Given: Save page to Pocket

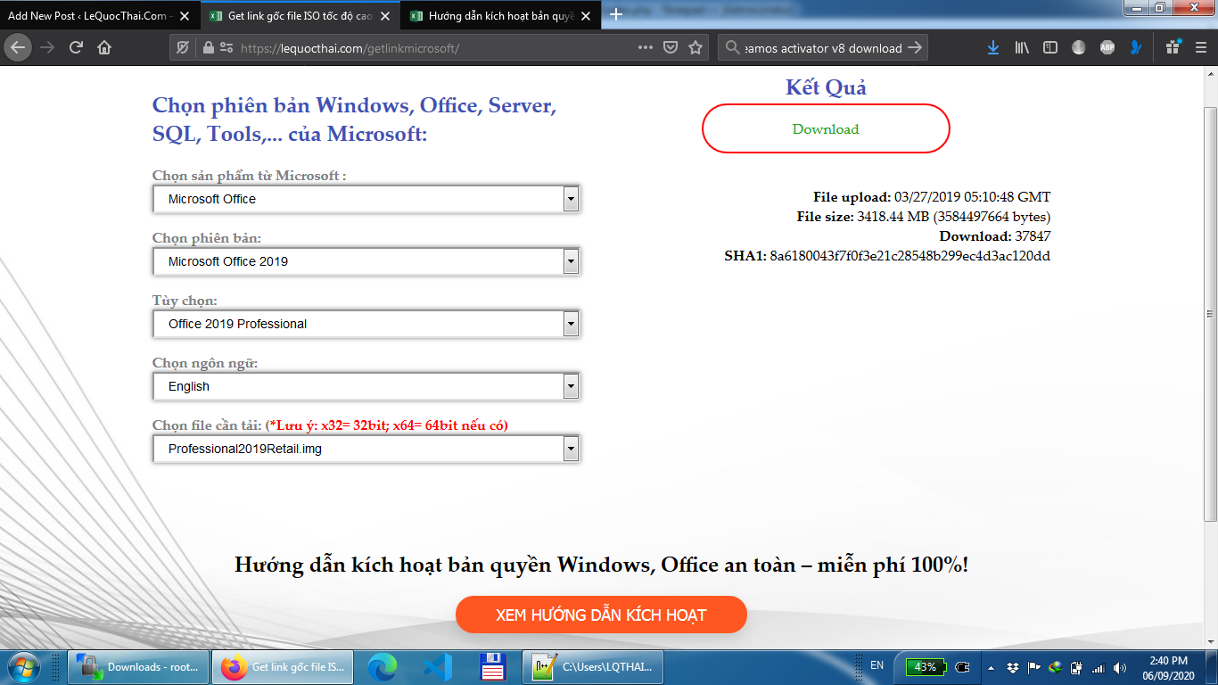Looking at the screenshot, I should point(671,48).
